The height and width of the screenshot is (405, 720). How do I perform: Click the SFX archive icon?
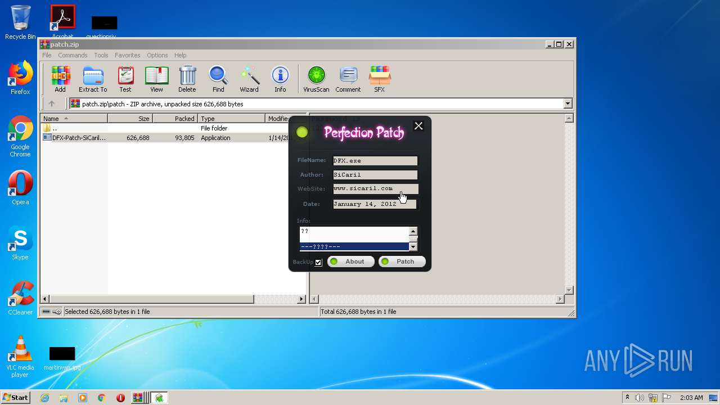380,79
